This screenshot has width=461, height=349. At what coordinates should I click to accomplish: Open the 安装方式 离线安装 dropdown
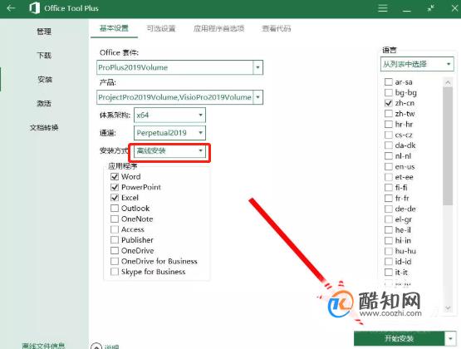pos(169,151)
